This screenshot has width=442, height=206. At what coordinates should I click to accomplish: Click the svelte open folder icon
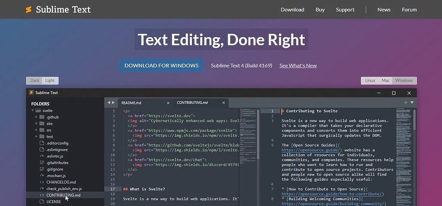coord(38,111)
